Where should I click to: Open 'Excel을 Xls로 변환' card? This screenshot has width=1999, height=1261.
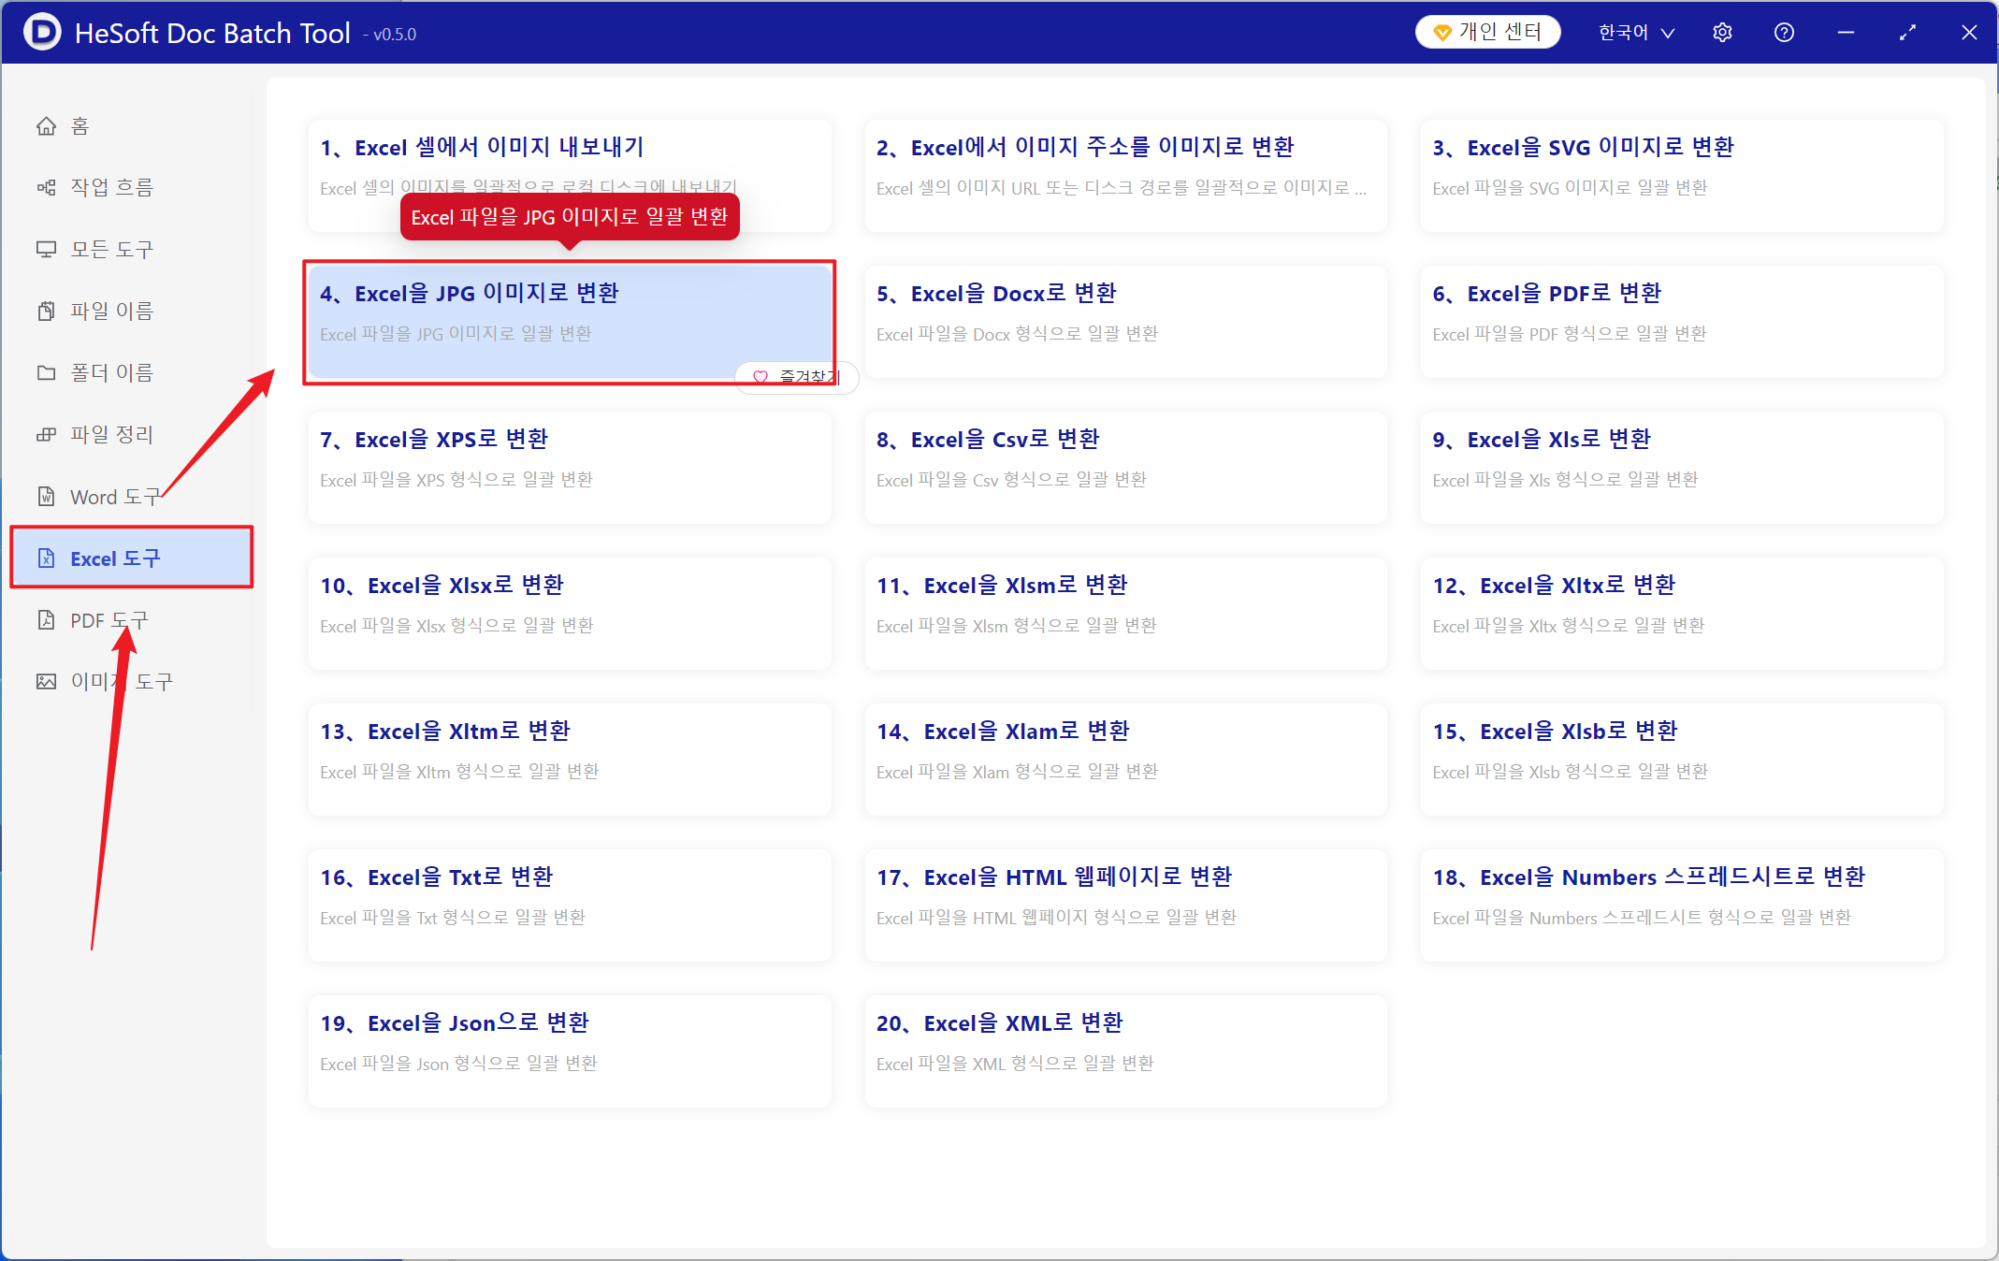click(x=1682, y=468)
